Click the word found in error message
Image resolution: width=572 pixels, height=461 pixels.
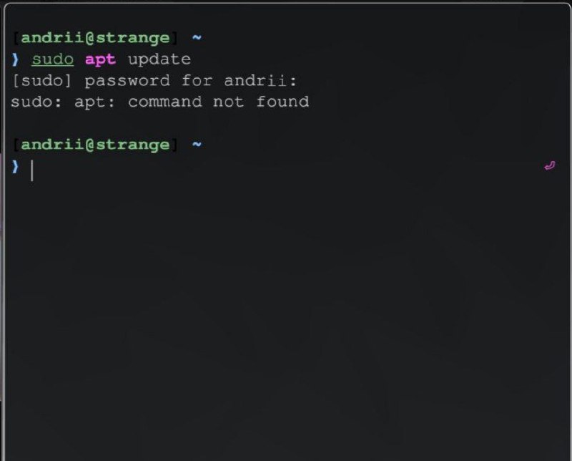coord(282,102)
